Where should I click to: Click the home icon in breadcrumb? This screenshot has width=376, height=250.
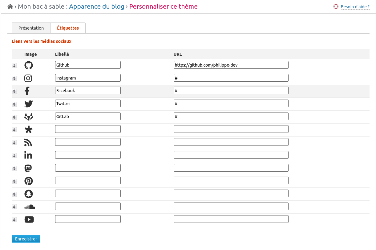pyautogui.click(x=10, y=6)
